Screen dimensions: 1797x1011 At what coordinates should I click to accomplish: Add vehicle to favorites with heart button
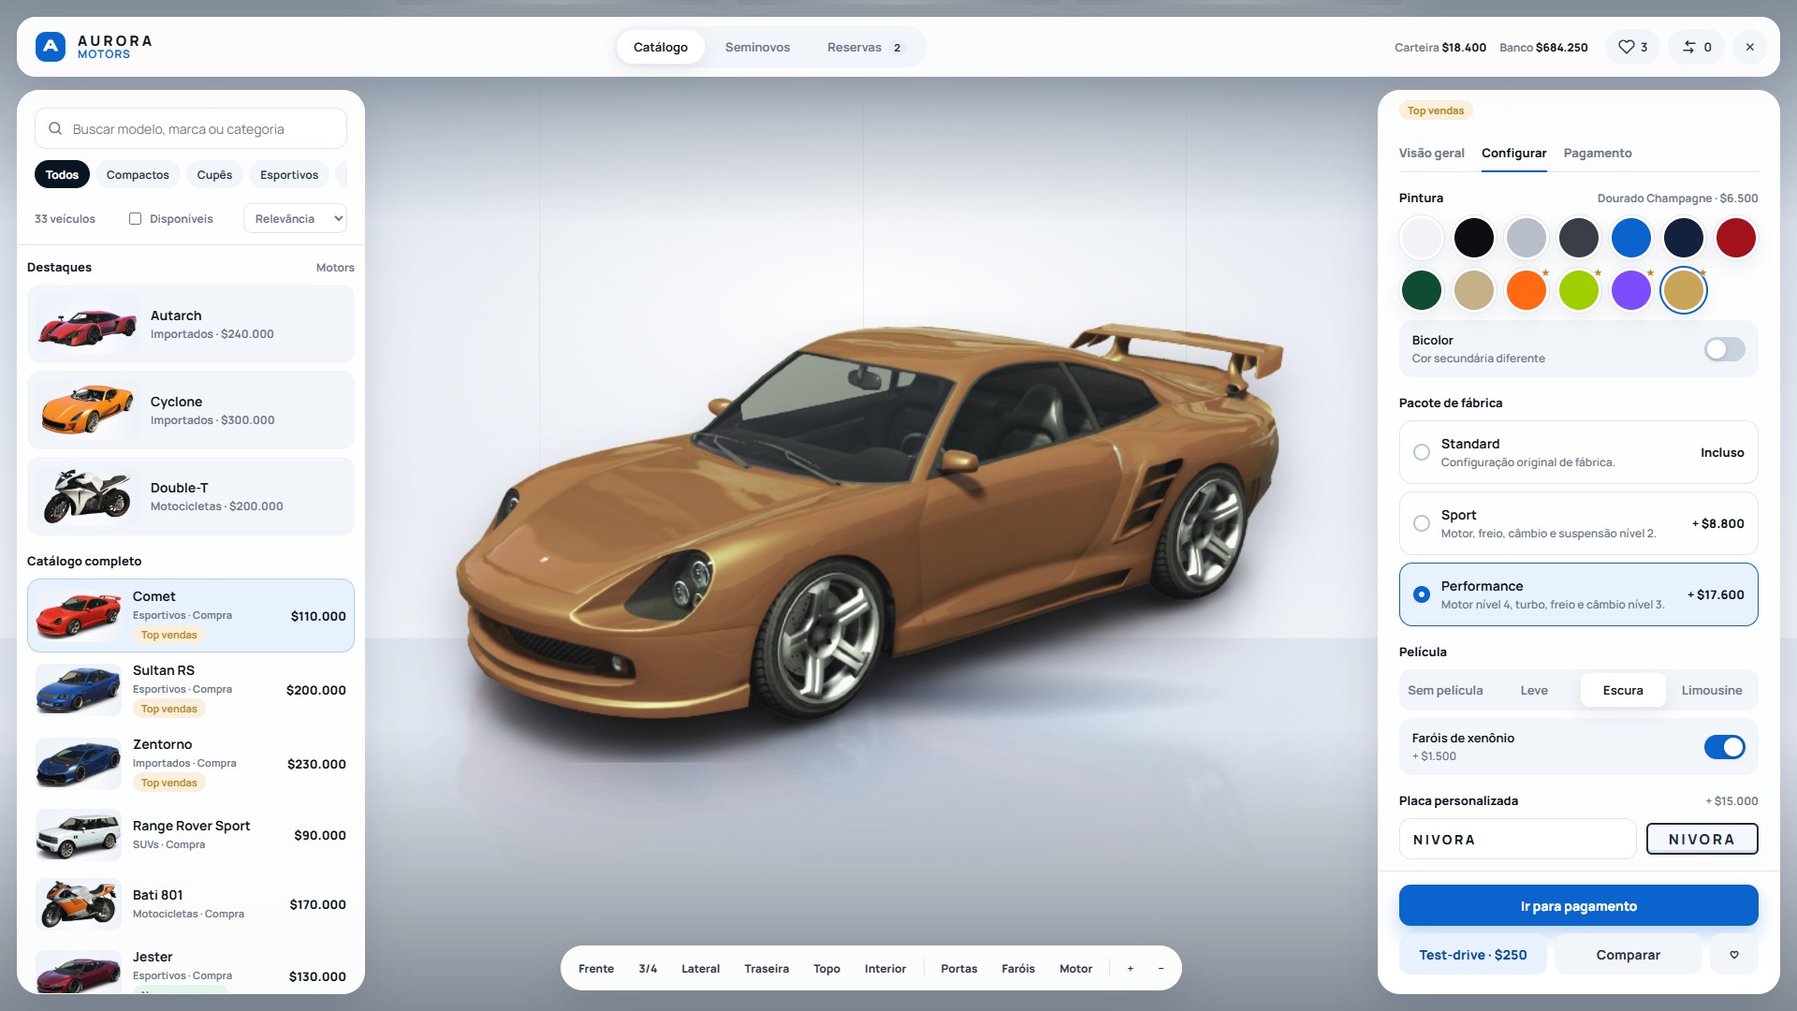click(1733, 955)
